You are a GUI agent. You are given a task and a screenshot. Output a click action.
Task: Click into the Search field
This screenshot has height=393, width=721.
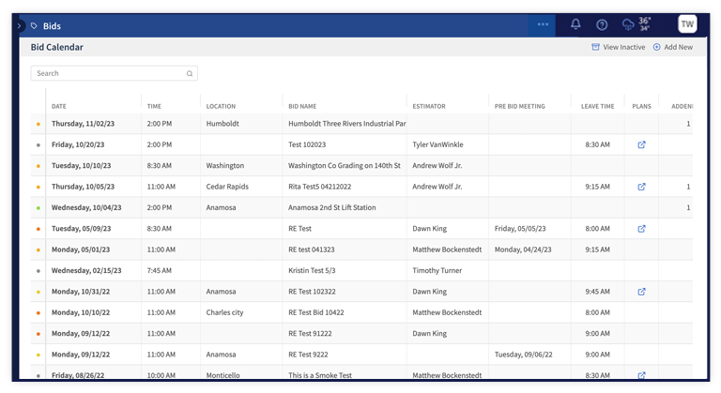(108, 73)
